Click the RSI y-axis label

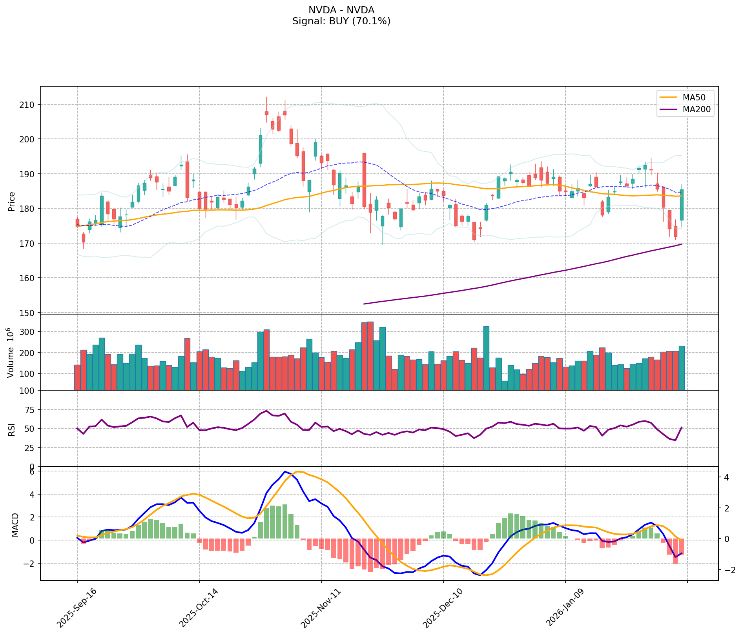coord(12,429)
